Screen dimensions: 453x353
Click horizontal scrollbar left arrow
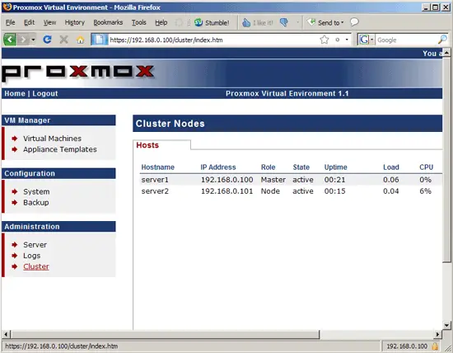click(6, 335)
